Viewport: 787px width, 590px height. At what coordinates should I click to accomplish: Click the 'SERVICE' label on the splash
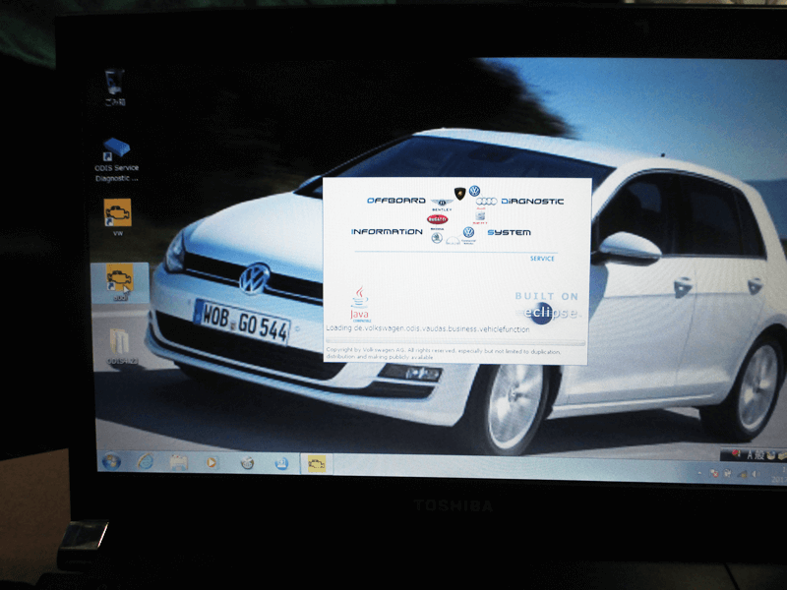[542, 259]
